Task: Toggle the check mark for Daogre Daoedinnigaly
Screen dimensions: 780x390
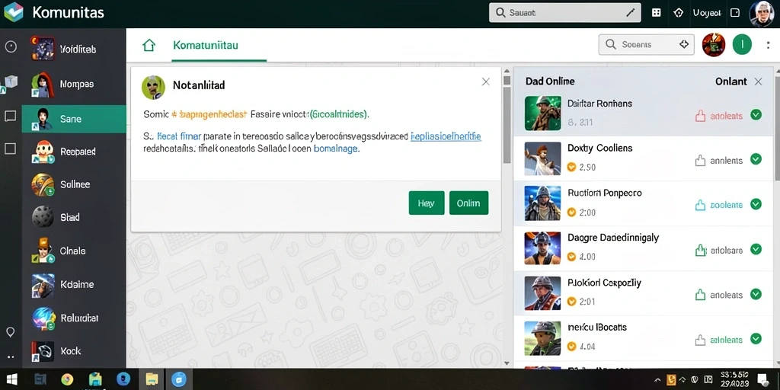Action: click(756, 249)
